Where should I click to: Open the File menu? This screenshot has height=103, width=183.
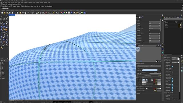point(1,2)
